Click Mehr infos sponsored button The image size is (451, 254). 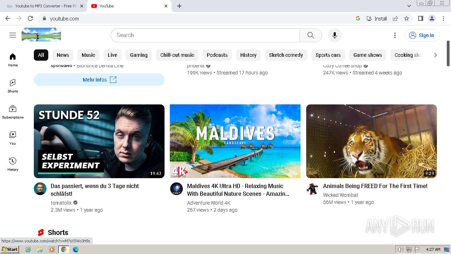tap(99, 80)
